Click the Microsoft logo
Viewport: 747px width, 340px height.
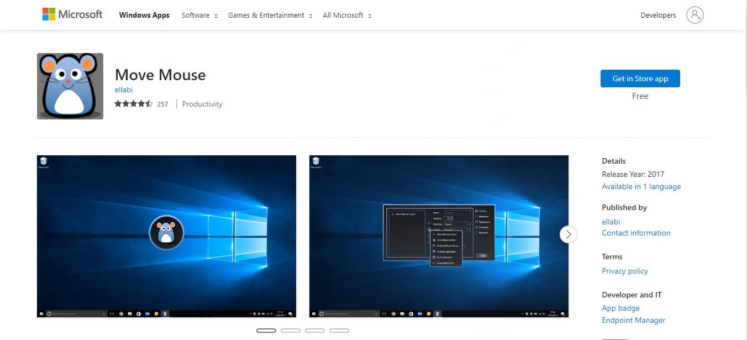point(72,15)
